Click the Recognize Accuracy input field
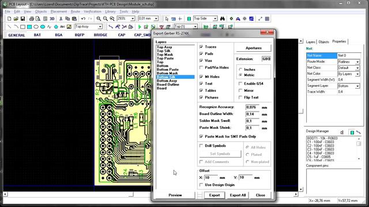The image size is (369, 207). point(253,107)
